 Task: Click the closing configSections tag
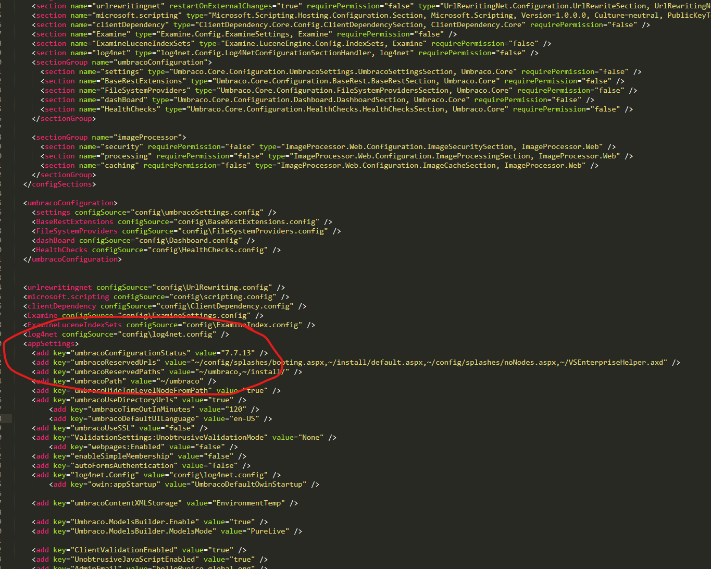(59, 184)
